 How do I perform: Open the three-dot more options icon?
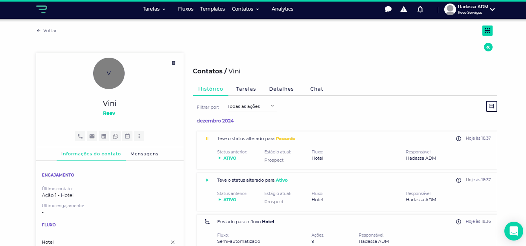tap(139, 136)
